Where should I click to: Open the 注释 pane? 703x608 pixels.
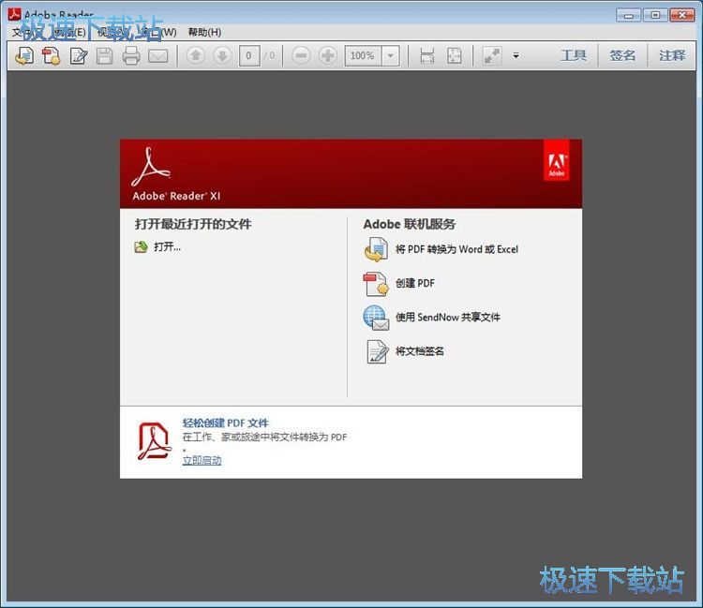(x=672, y=55)
